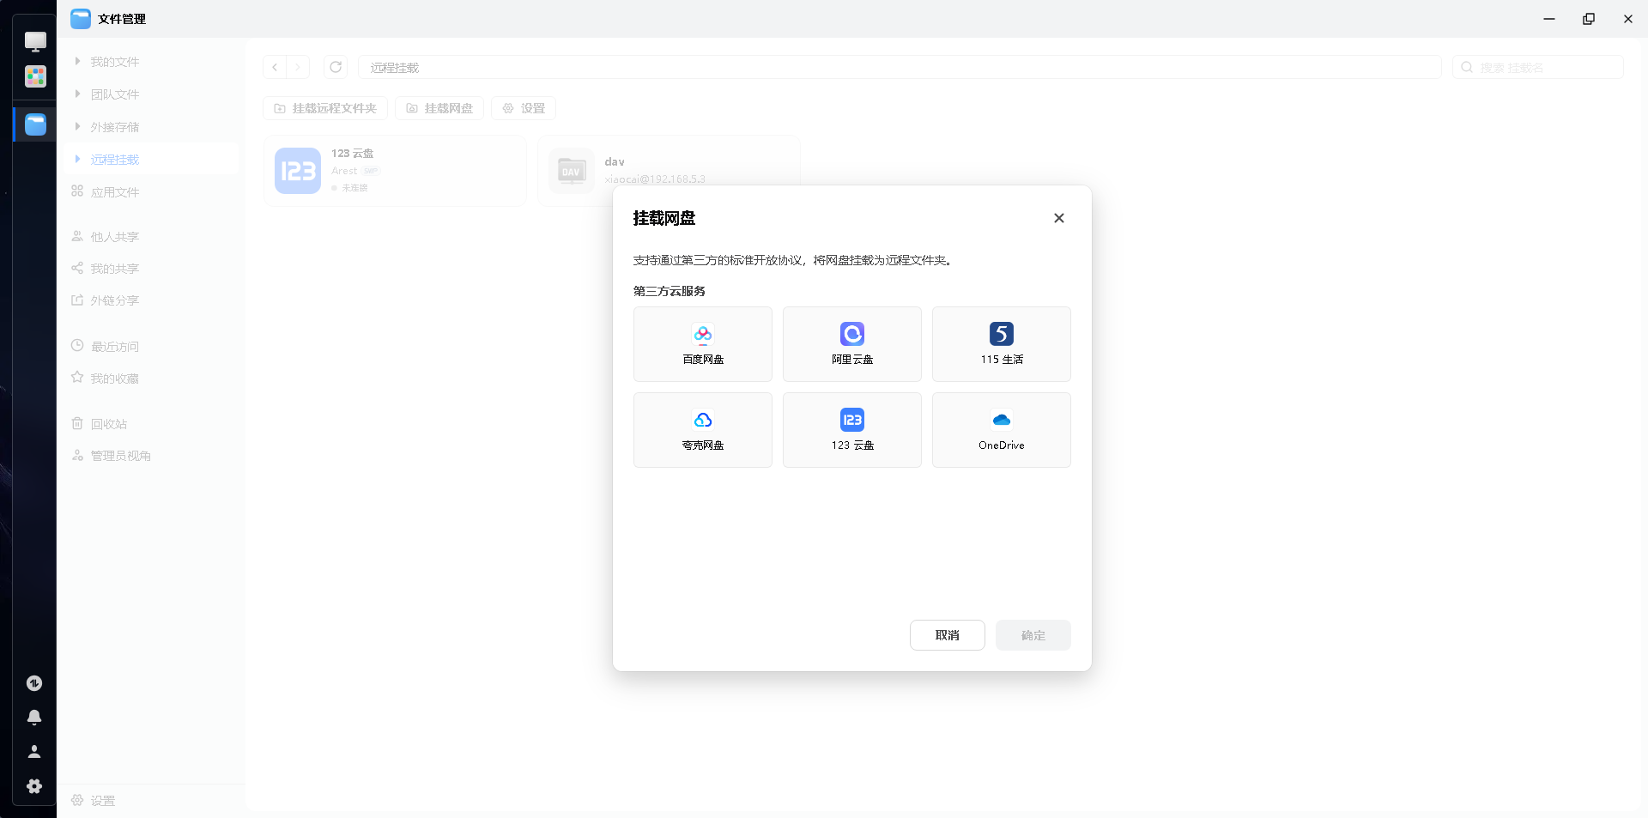Open the user account dock icon

[x=34, y=752]
